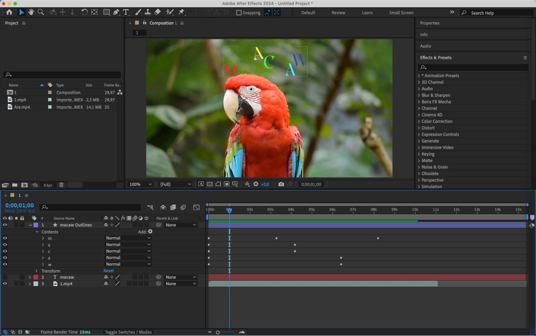
Task: Open the 100% magnification dropdown
Action: click(x=141, y=184)
